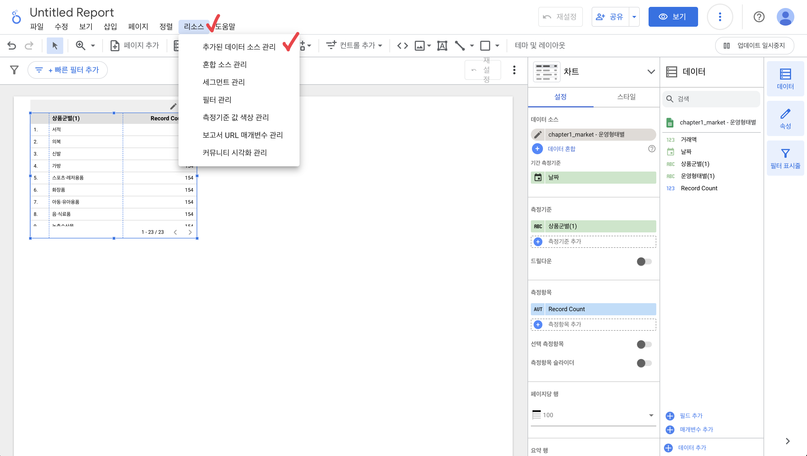
Task: Click the blue 보기 button
Action: [673, 17]
